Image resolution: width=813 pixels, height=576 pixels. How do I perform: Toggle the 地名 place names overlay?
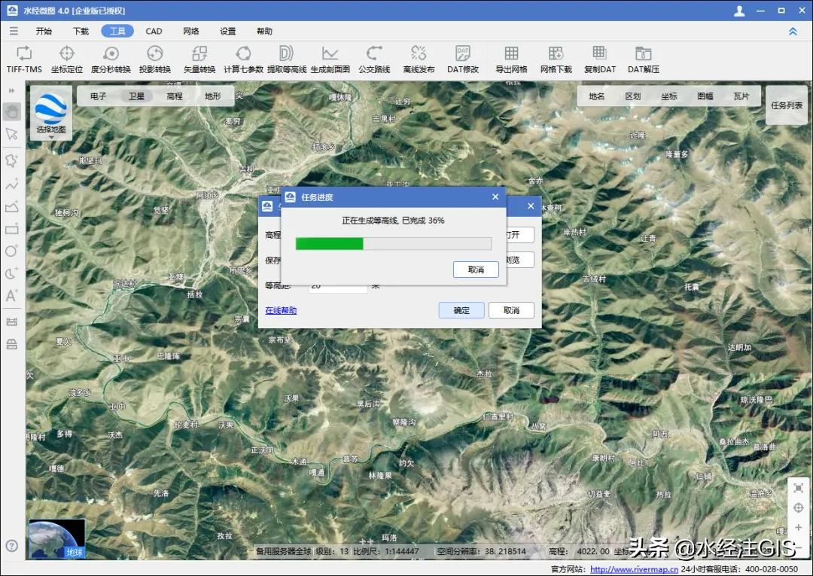click(597, 96)
